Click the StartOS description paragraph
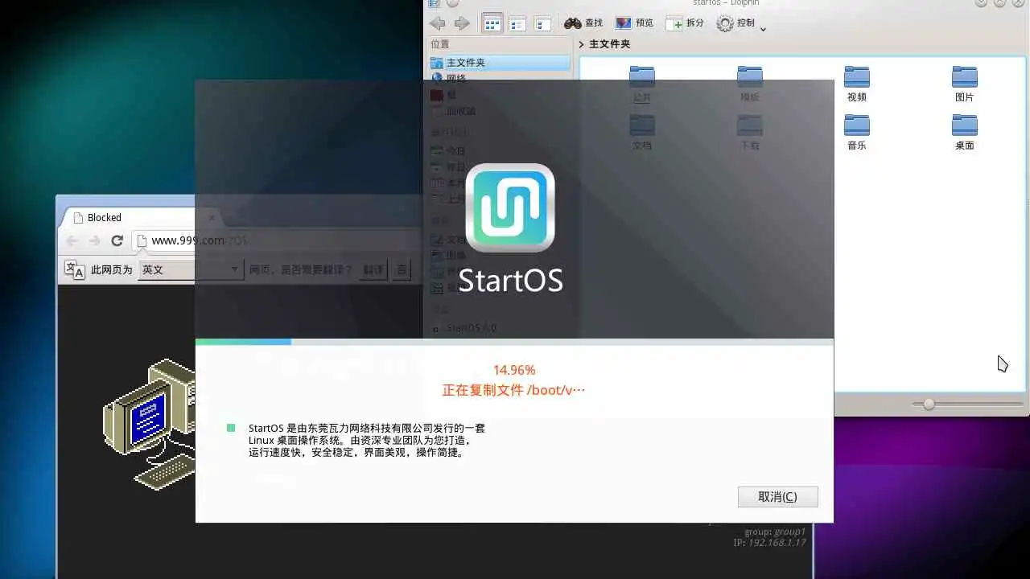Viewport: 1030px width, 579px height. click(x=367, y=441)
